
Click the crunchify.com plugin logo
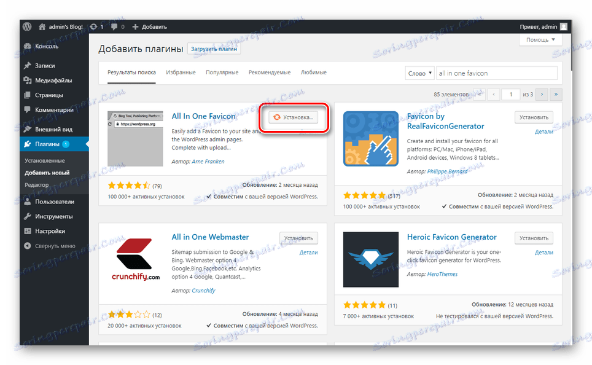pos(135,259)
